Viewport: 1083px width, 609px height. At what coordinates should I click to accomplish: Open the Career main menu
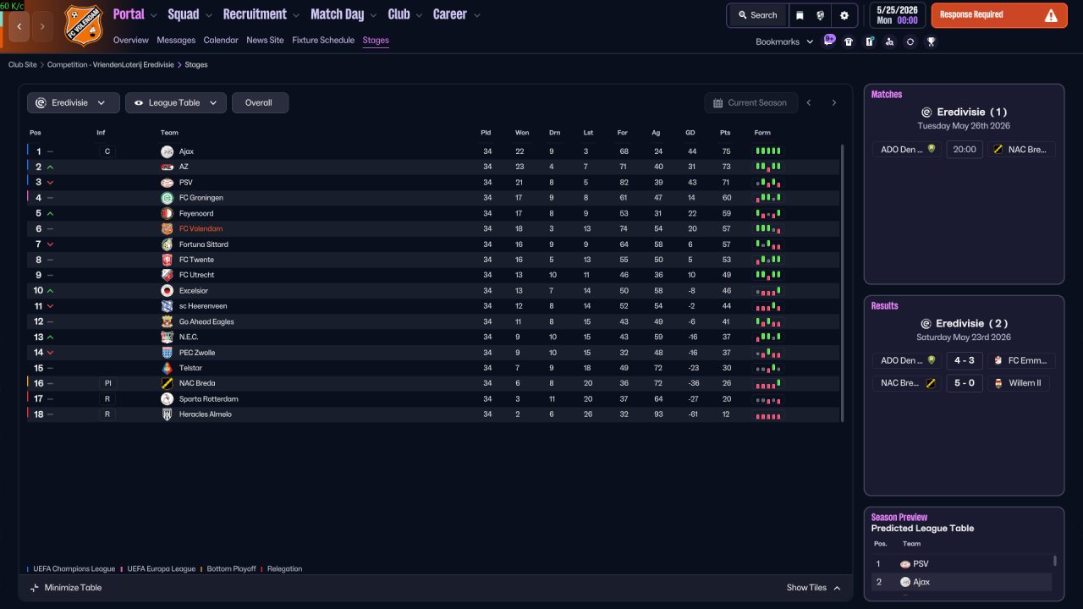(456, 14)
